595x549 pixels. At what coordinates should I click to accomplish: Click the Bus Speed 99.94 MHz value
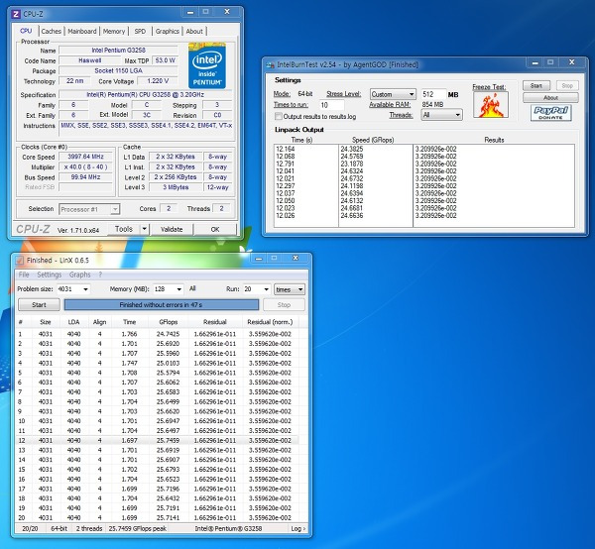coord(85,177)
